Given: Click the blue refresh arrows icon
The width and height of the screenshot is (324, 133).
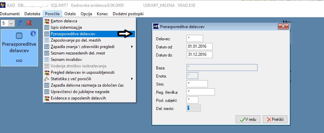Looking at the screenshot, I should click(x=20, y=23).
